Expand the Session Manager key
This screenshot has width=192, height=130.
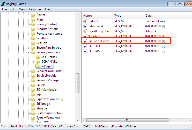(28, 81)
